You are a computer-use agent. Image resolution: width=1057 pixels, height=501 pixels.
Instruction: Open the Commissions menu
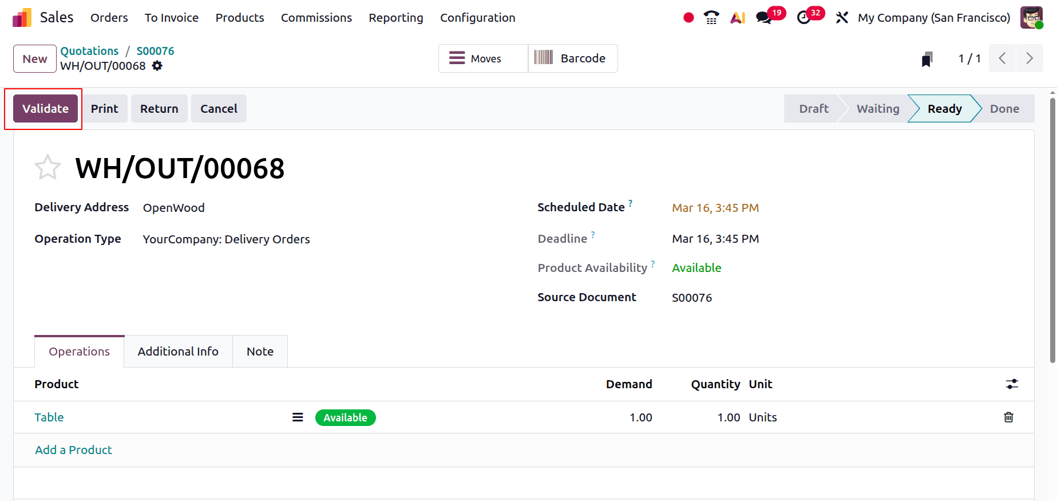pos(316,18)
